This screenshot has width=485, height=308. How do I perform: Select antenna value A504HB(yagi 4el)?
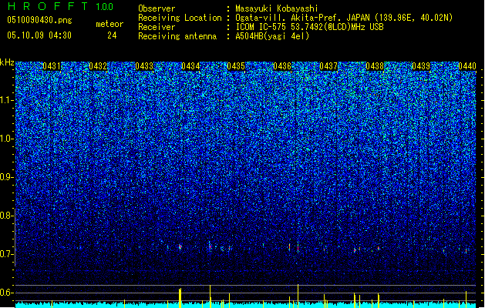tap(272, 36)
